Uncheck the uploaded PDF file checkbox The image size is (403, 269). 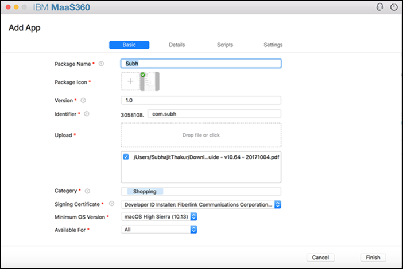[126, 157]
